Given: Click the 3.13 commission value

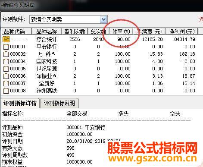Looking at the screenshot, I should (158, 76).
